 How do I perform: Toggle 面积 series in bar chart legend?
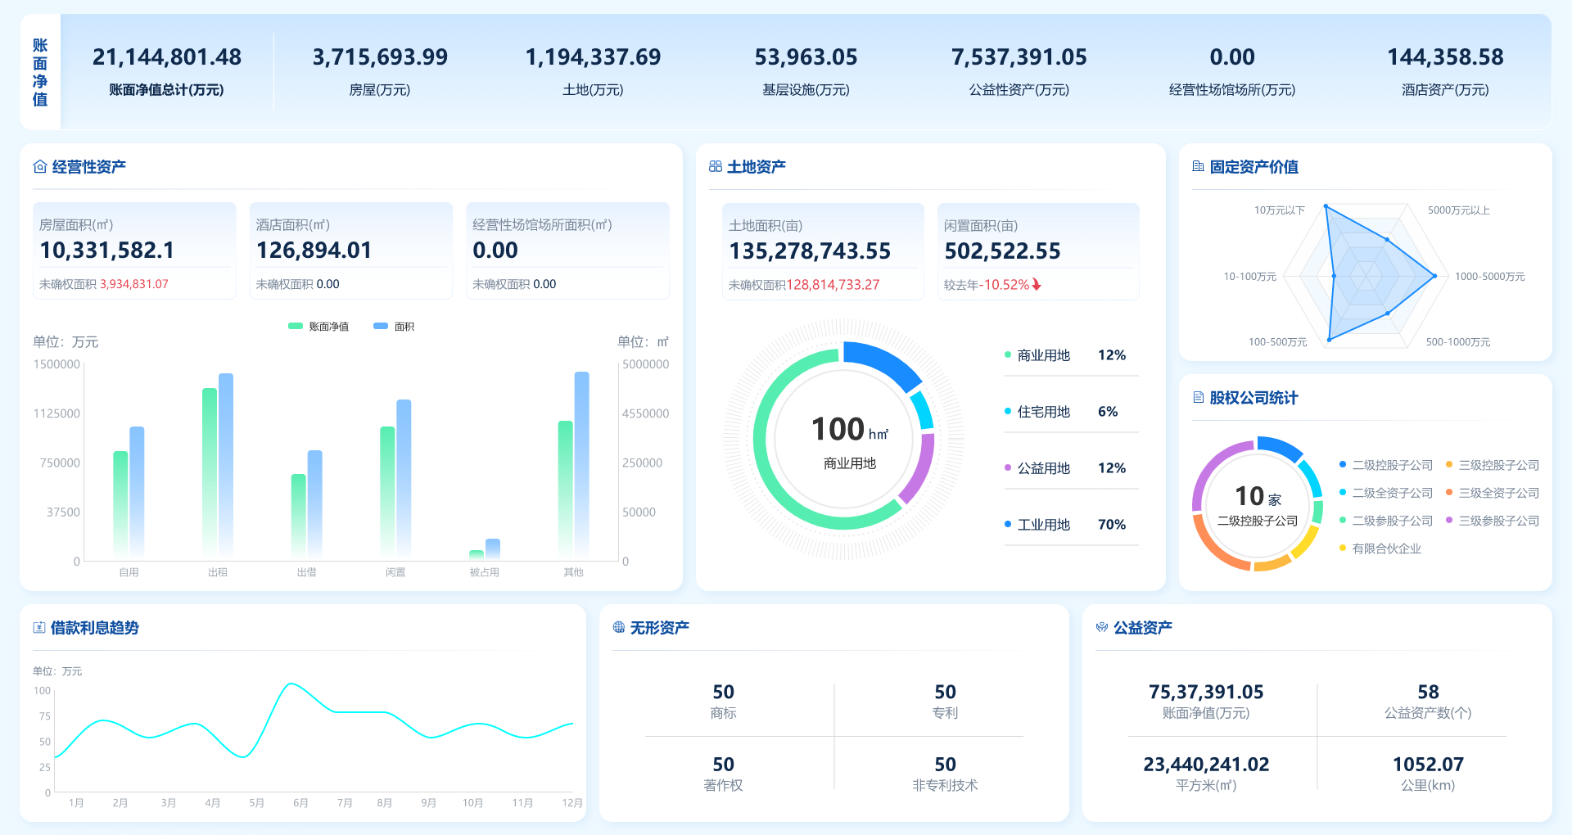394,327
